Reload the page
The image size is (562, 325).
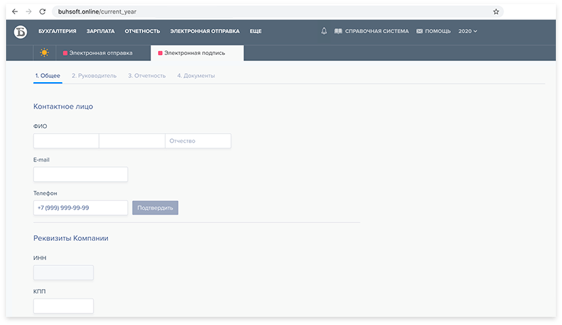tap(43, 12)
